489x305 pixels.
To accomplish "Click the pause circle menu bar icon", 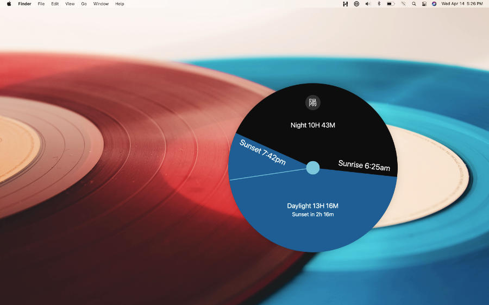I will click(x=356, y=4).
